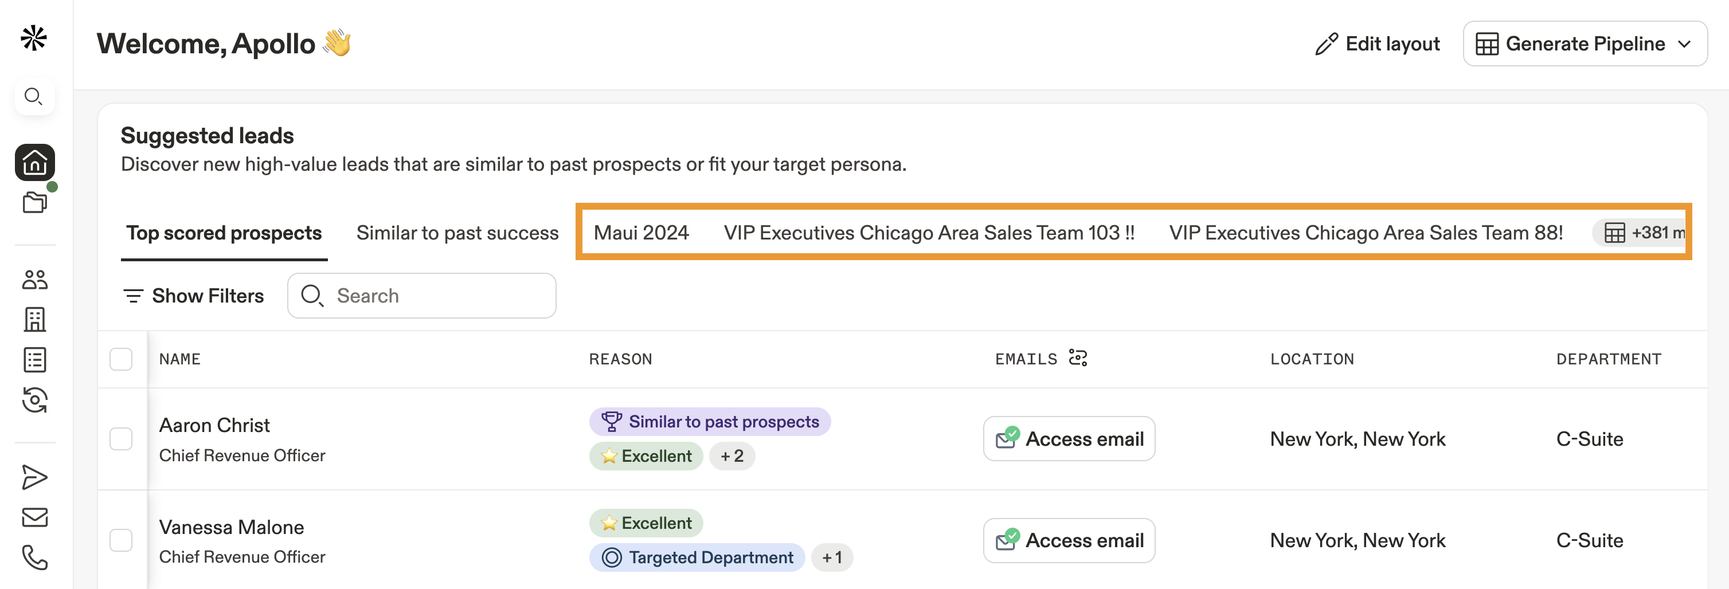Click the Targeted Department badge
1729x589 pixels.
[x=697, y=557]
